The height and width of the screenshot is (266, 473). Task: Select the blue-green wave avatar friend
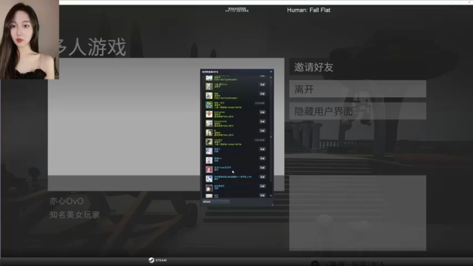(x=209, y=105)
